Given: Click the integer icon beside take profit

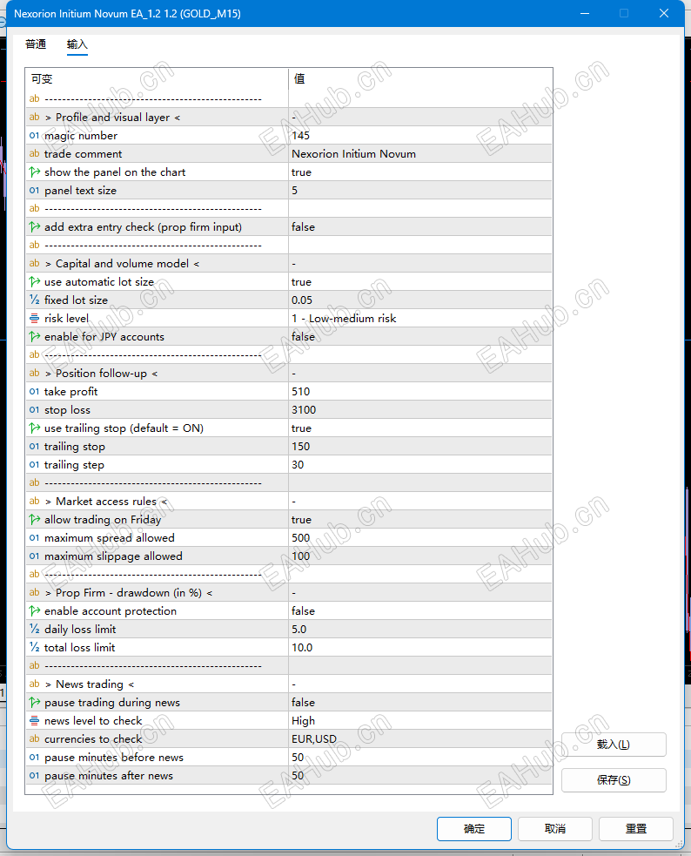Looking at the screenshot, I should (x=34, y=391).
